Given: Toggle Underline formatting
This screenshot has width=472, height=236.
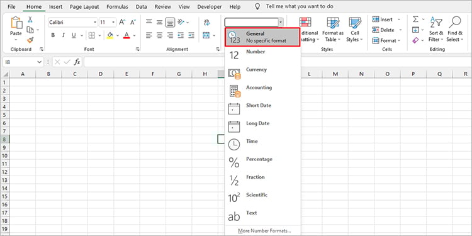Looking at the screenshot, I should 74,35.
